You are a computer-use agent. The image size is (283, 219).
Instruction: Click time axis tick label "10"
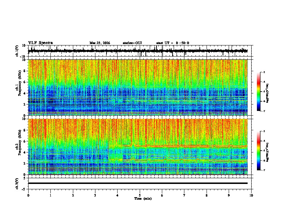251,195
